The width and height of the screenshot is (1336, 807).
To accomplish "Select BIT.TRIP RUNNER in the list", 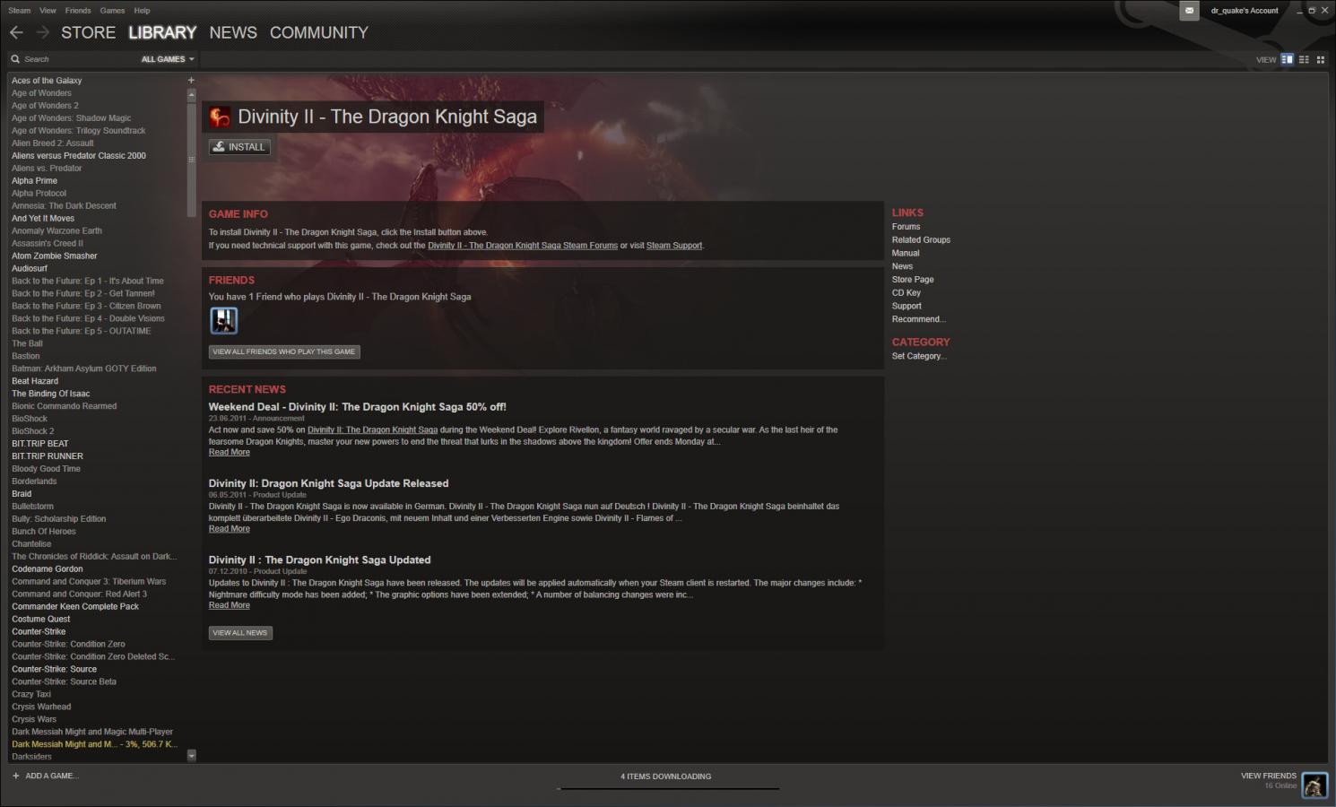I will point(48,456).
